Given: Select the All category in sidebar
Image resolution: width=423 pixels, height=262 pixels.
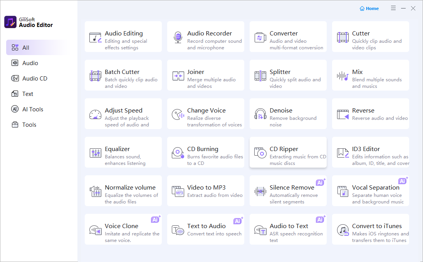Looking at the screenshot, I should [x=37, y=47].
